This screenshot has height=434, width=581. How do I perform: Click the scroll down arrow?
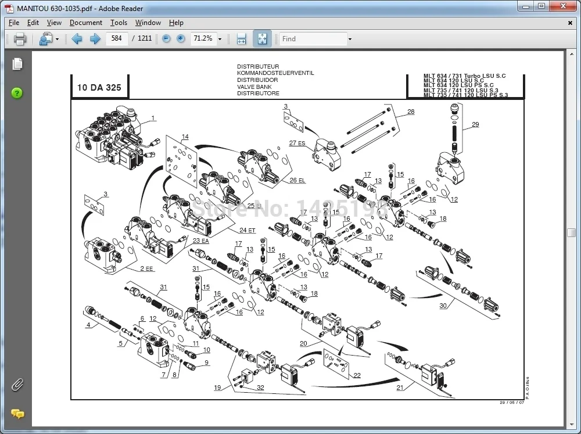(x=571, y=424)
